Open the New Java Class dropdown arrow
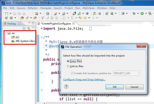The width and height of the screenshot is (154, 104). 15,18
